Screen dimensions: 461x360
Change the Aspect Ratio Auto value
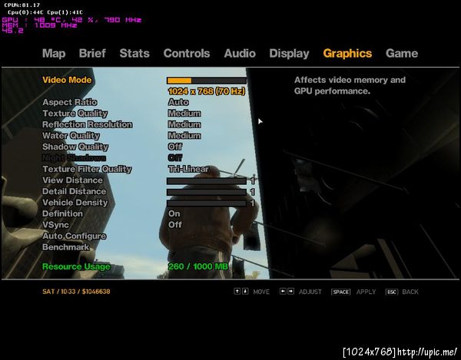click(178, 102)
